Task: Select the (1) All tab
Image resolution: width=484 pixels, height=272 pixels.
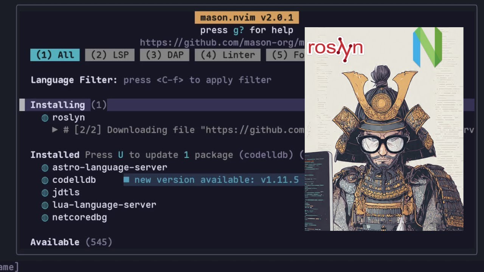Action: (x=55, y=55)
